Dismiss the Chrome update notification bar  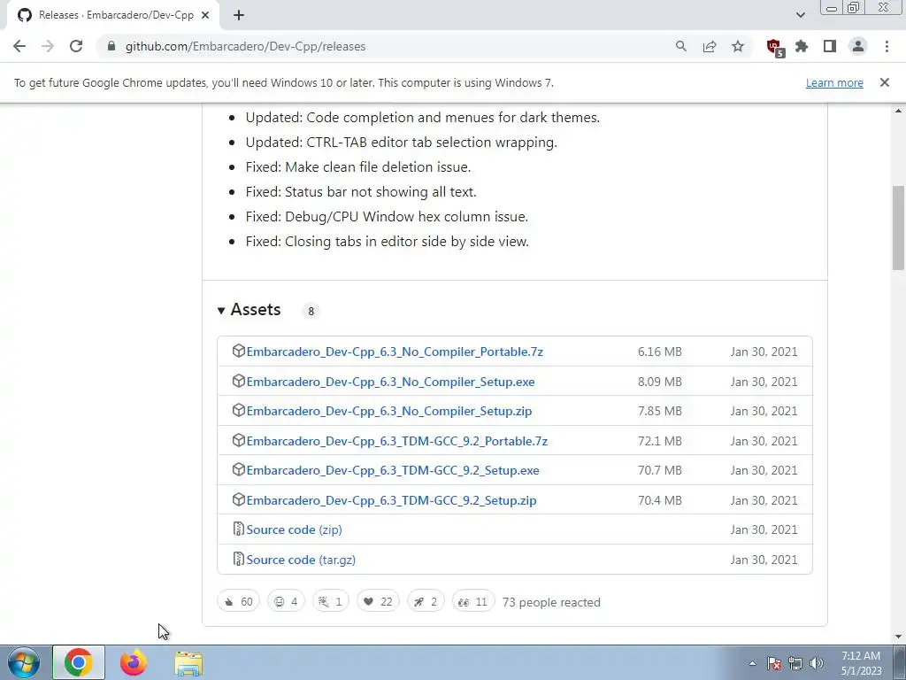coord(885,82)
